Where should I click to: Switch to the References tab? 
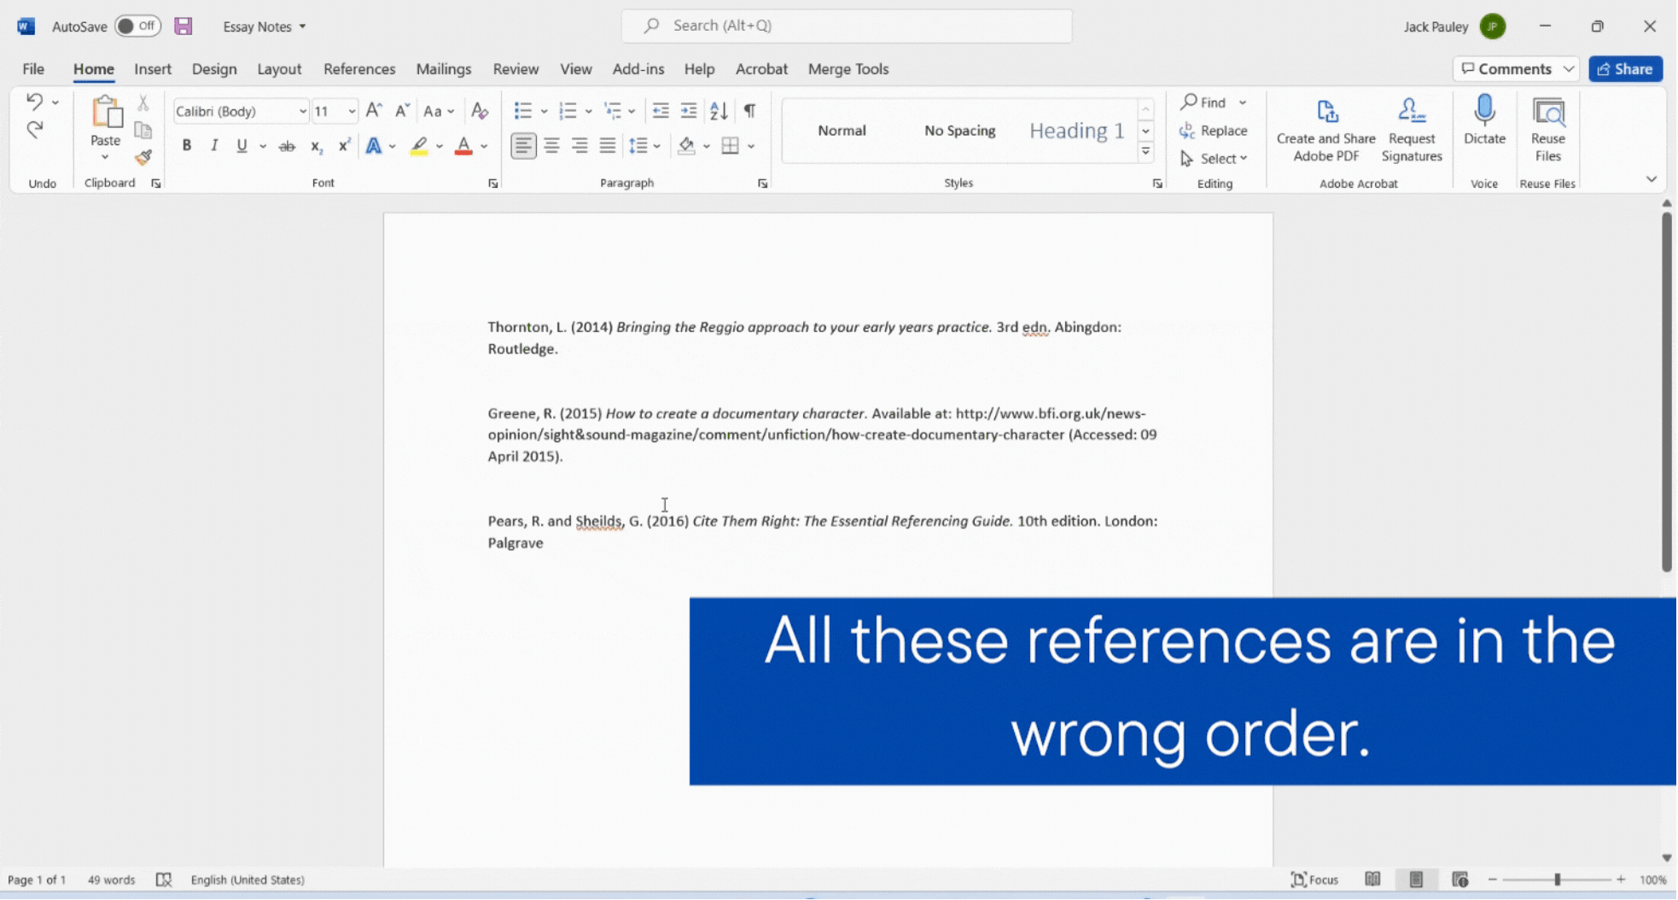[359, 69]
